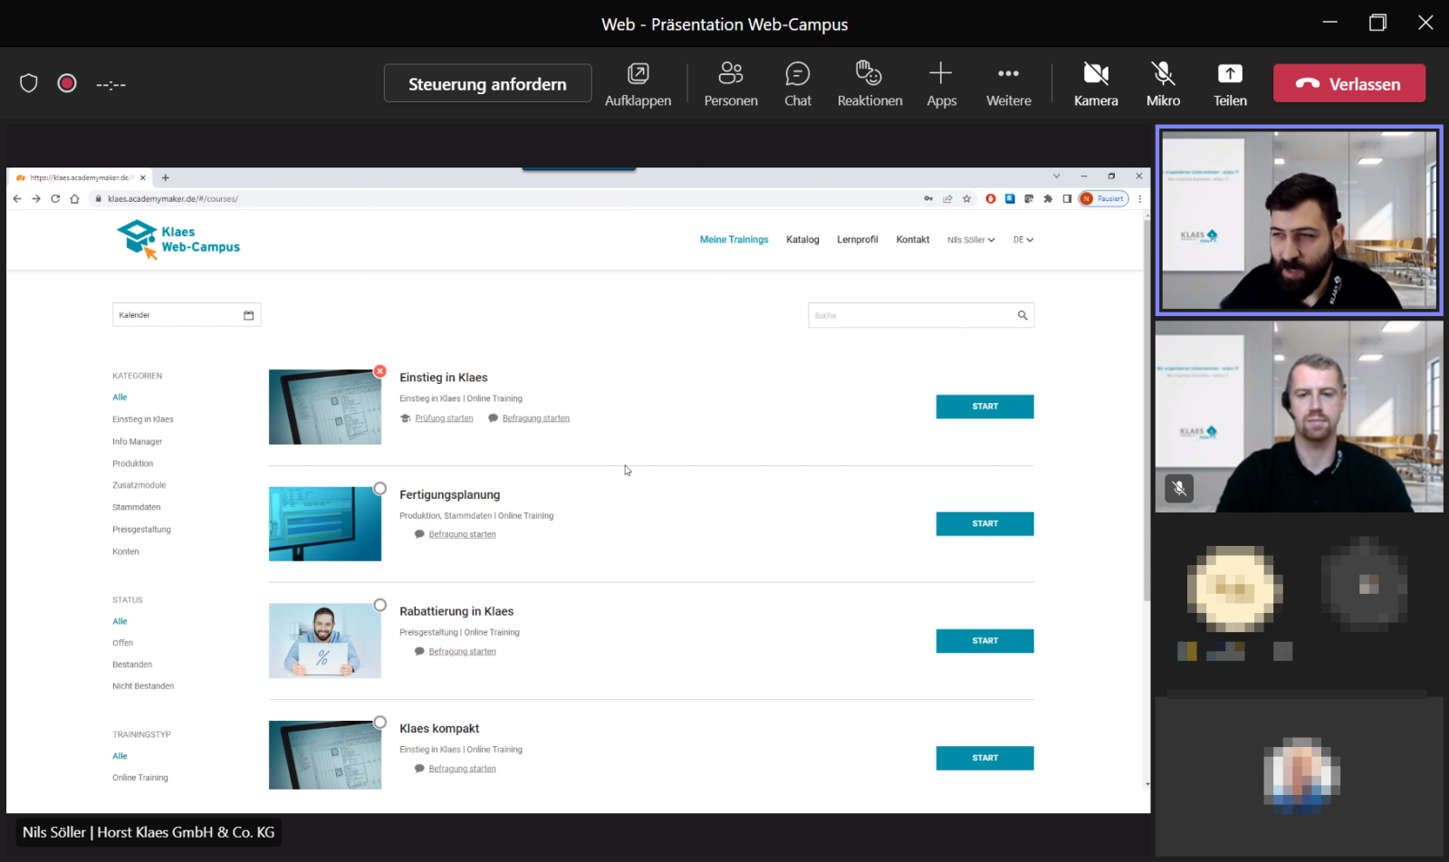Open browser three-dot menu

(x=1139, y=199)
